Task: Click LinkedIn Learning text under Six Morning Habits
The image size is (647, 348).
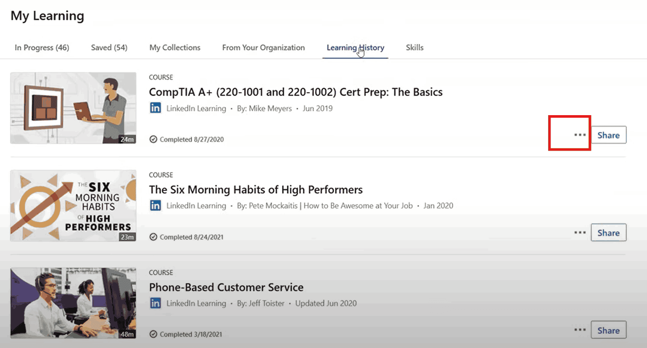Action: point(196,206)
